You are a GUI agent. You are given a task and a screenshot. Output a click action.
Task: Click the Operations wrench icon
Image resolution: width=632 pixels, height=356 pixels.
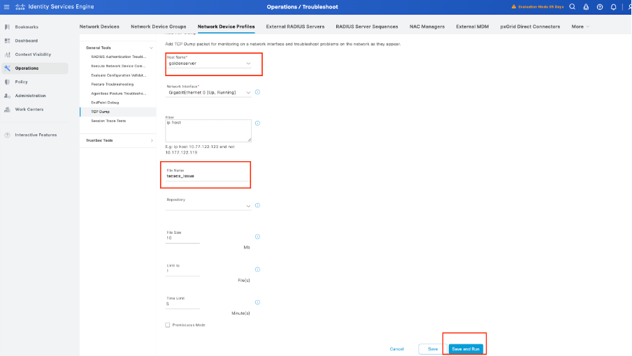[7, 68]
